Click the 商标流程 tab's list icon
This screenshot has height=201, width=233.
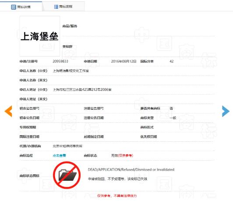pyautogui.click(x=56, y=7)
